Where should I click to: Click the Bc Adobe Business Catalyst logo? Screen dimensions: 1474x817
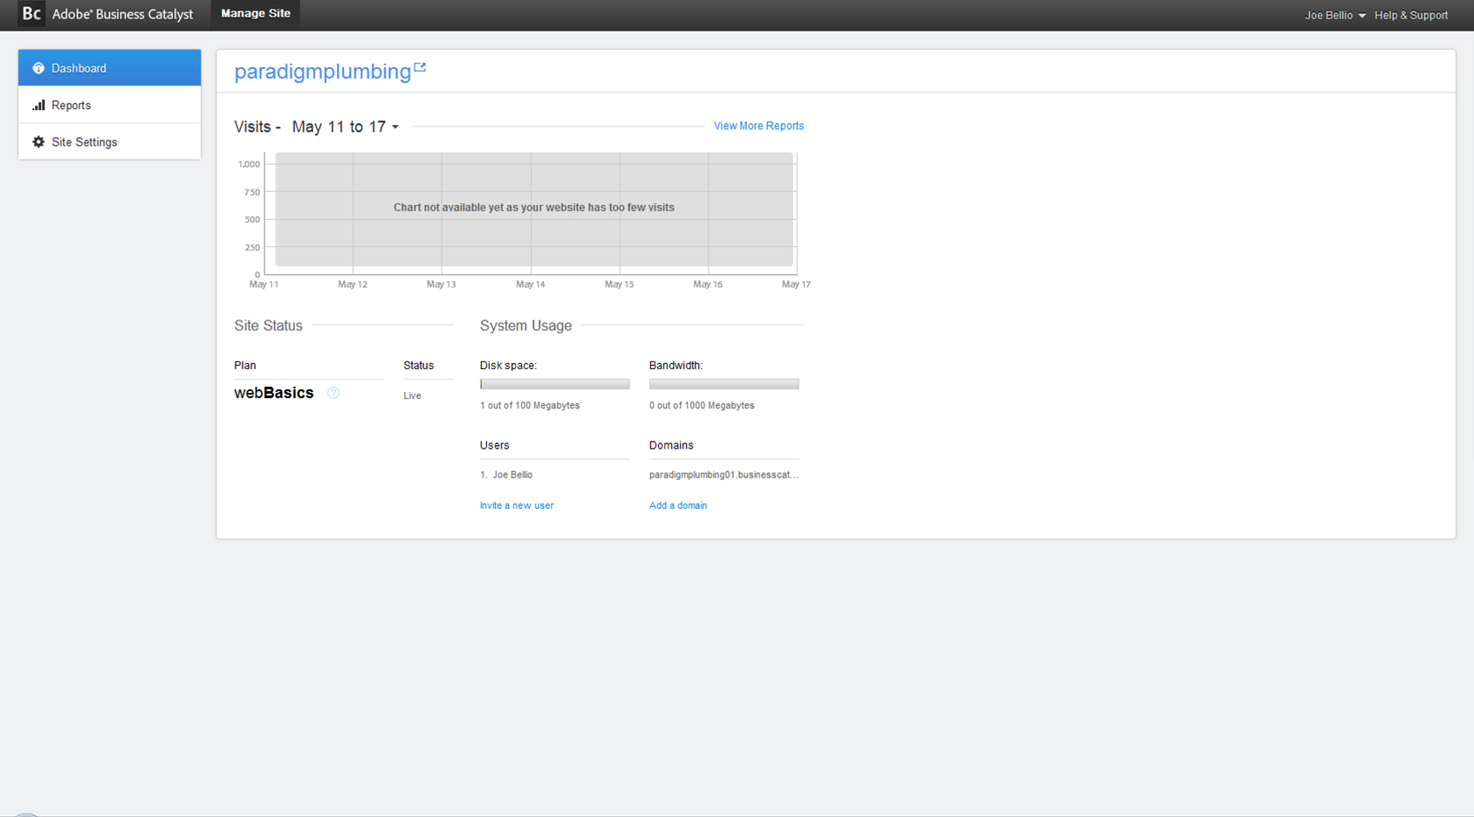click(105, 14)
